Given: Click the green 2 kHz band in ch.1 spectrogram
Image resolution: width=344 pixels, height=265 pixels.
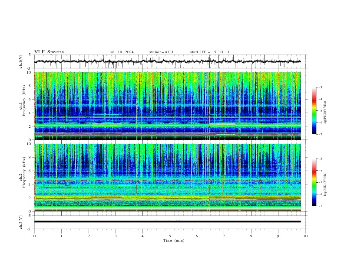Looking at the screenshot, I should pyautogui.click(x=167, y=126).
